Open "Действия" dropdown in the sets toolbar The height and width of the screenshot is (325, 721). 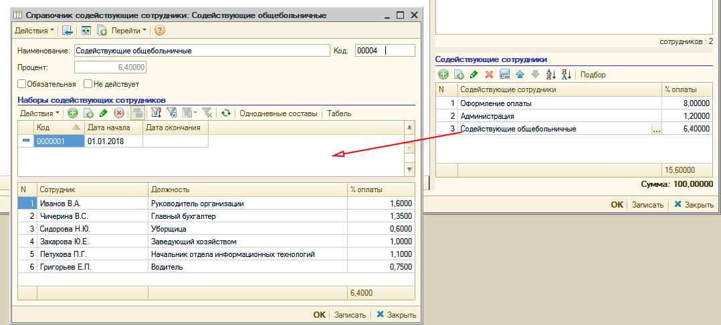coord(40,113)
